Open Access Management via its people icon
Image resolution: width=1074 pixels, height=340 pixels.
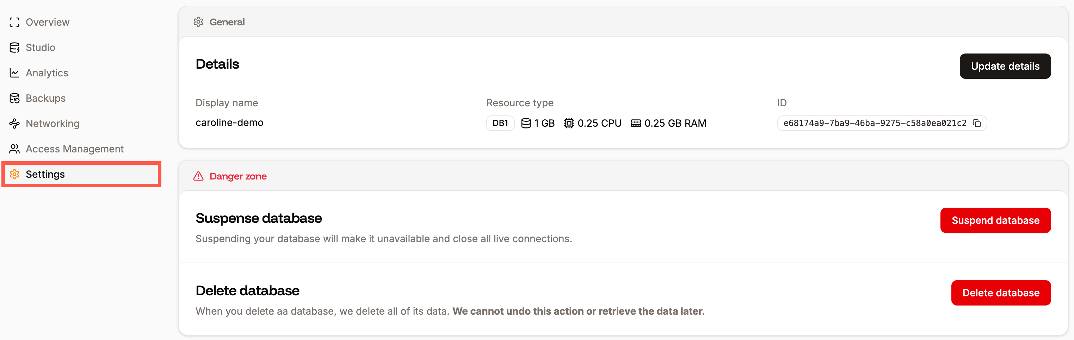pos(14,149)
